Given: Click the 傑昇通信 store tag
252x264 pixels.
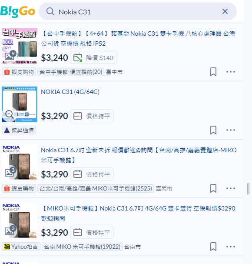Looking at the screenshot, I should click(x=19, y=130).
